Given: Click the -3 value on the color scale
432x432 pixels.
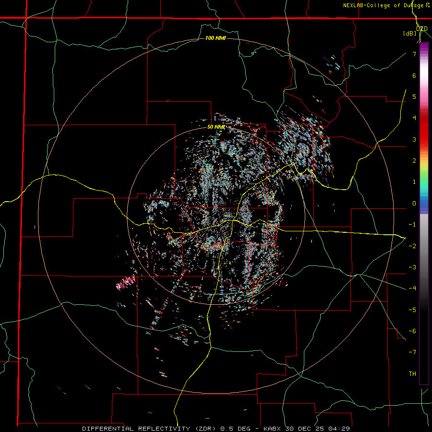Looking at the screenshot, I should coord(412,267).
